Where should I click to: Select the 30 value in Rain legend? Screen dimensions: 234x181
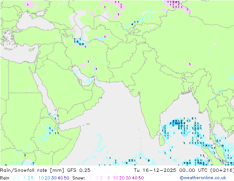click(54, 178)
